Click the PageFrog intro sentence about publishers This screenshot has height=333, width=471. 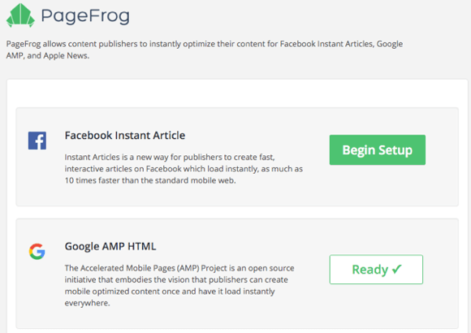(205, 50)
